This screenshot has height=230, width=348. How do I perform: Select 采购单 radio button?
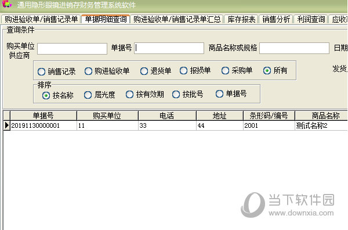(237, 71)
